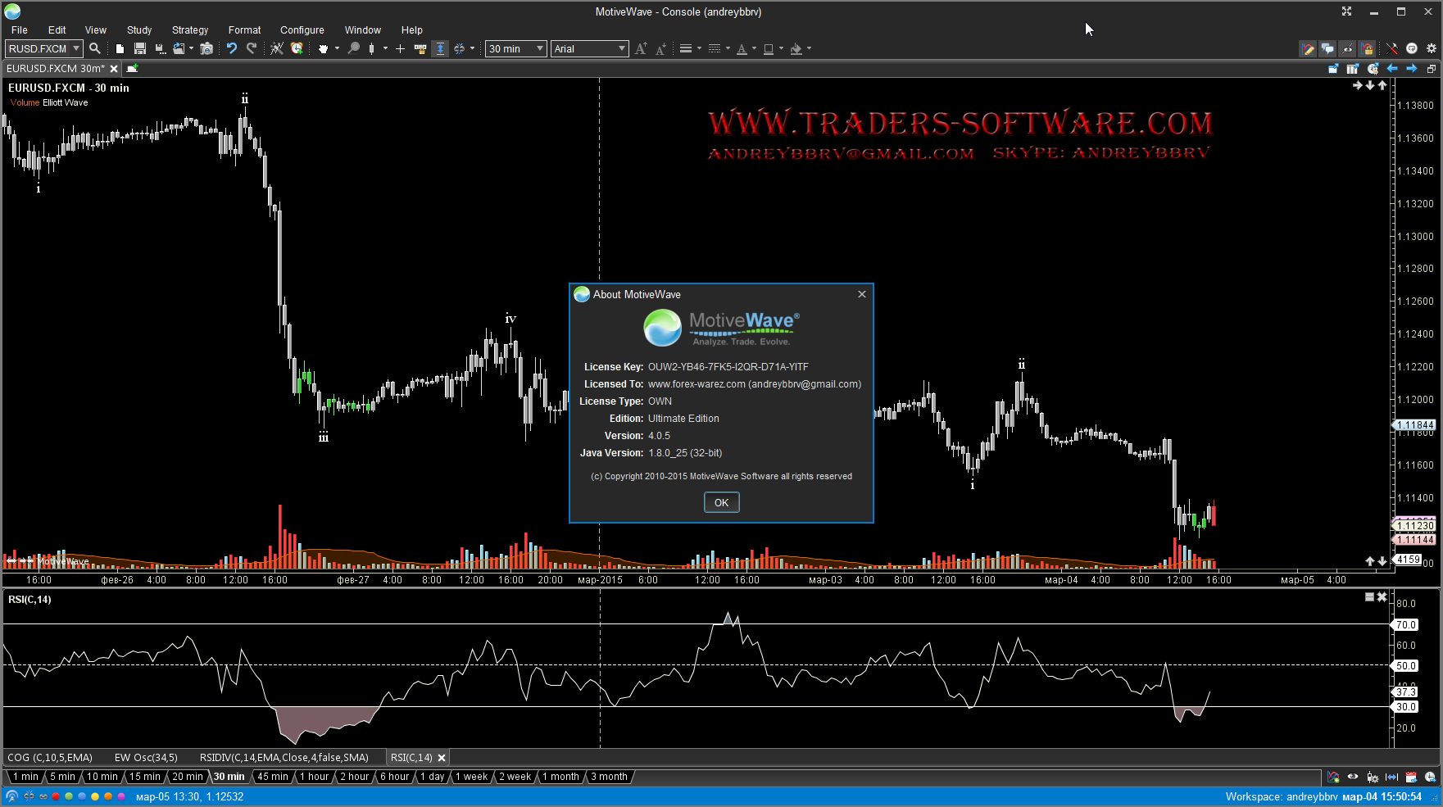Image resolution: width=1443 pixels, height=807 pixels.
Task: Toggle the chart lock padlock button
Action: (1367, 48)
